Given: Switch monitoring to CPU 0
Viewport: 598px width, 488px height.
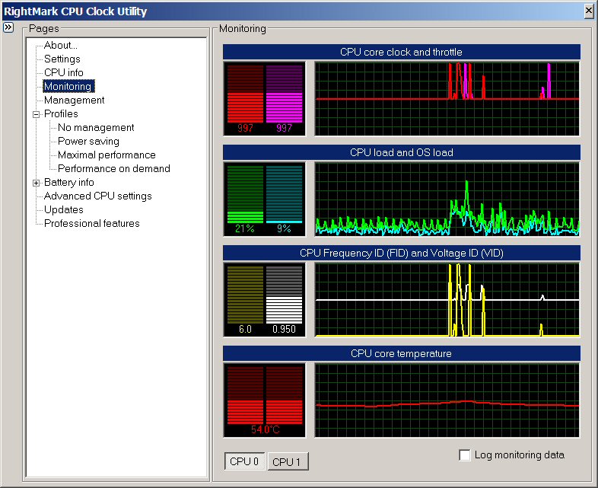Looking at the screenshot, I should click(244, 461).
